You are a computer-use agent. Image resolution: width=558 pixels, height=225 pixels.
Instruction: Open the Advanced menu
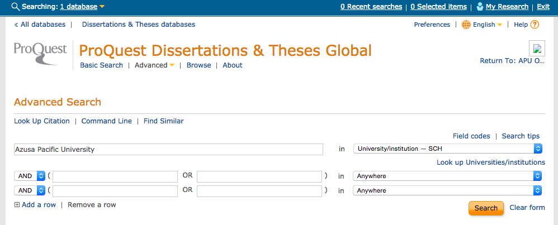pos(151,65)
